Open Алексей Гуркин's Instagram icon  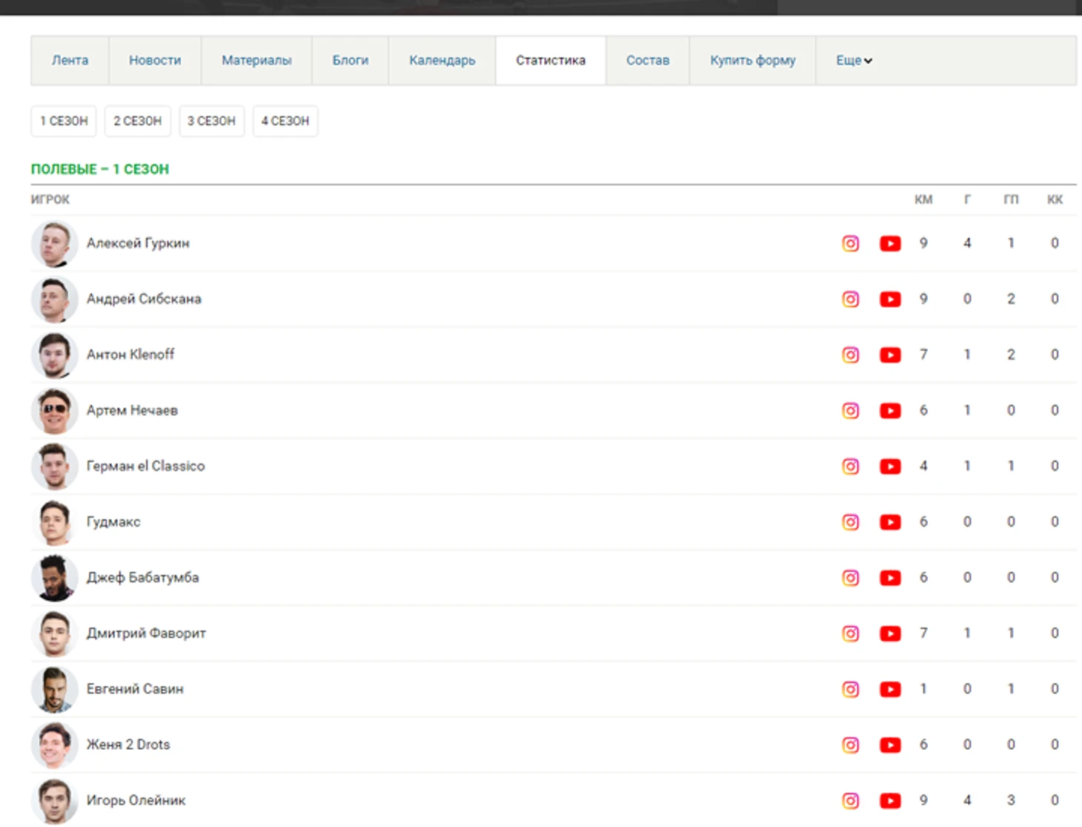pos(850,243)
